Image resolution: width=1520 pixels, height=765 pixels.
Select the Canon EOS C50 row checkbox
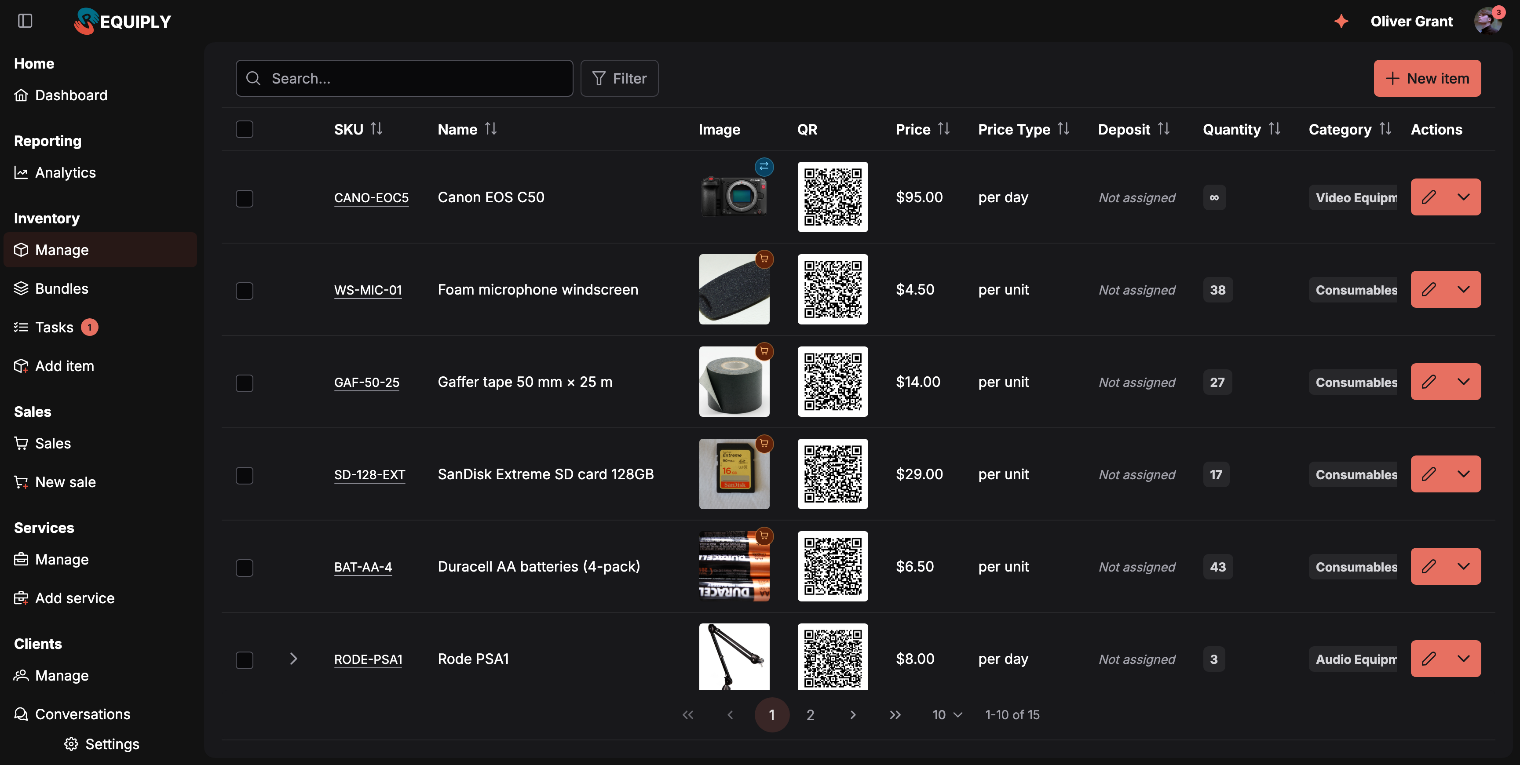tap(244, 198)
